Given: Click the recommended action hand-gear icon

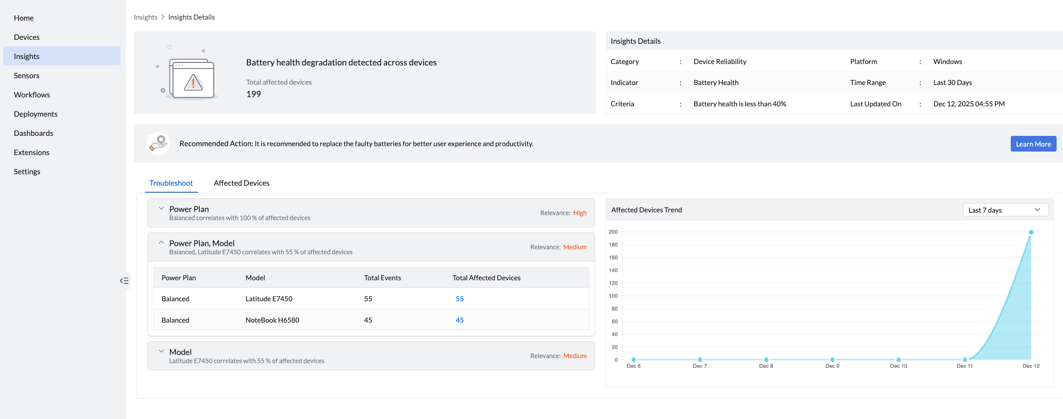Looking at the screenshot, I should click(x=158, y=144).
